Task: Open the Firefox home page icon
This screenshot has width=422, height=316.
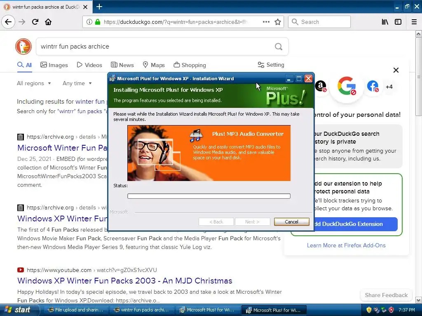Action: (48, 22)
